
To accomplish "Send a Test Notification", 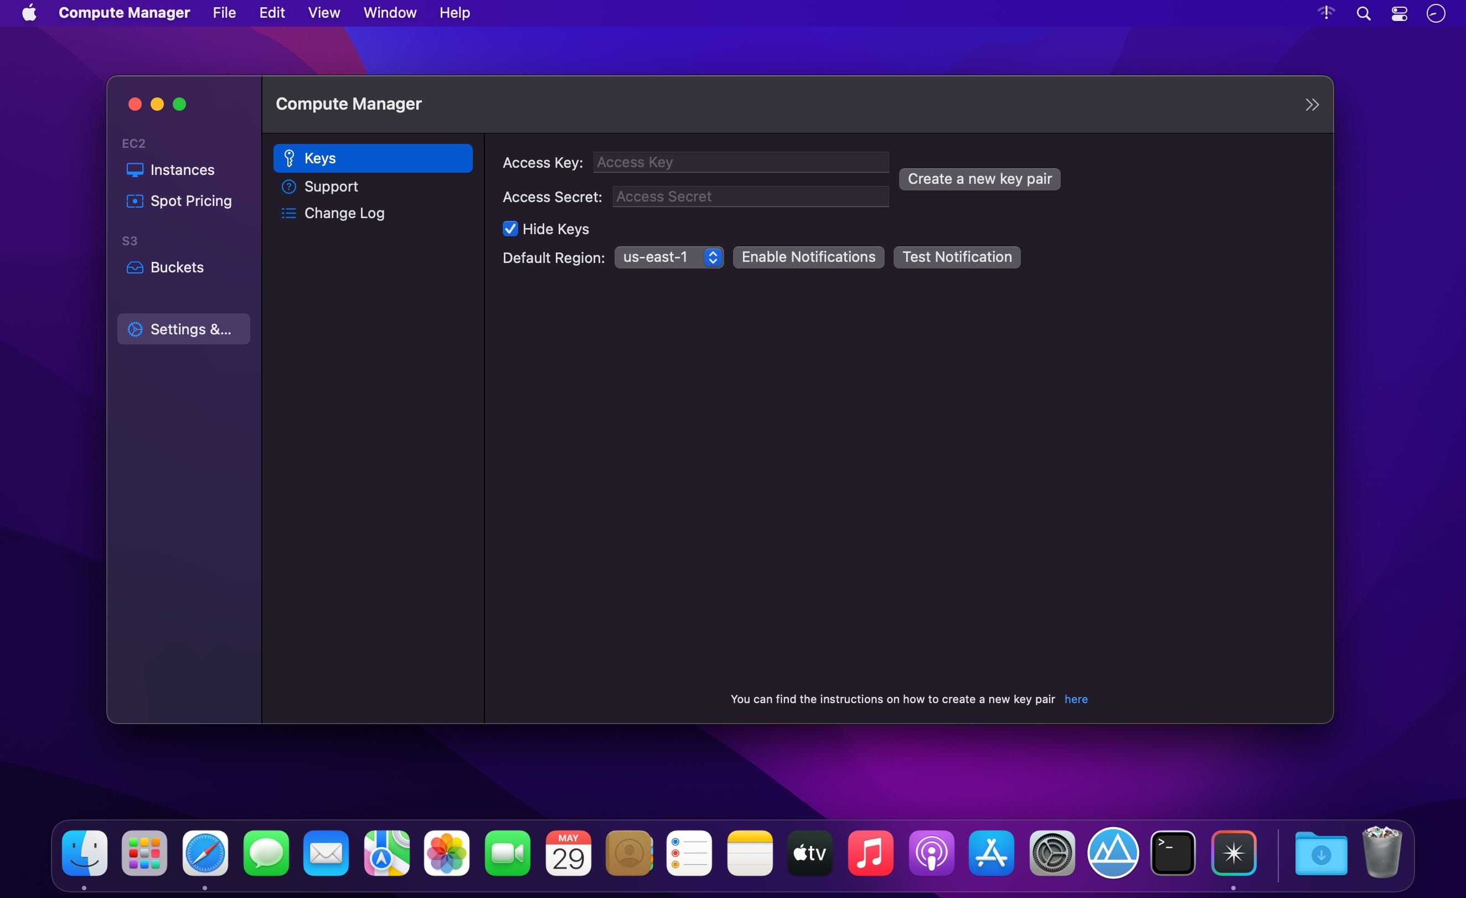I will (956, 257).
